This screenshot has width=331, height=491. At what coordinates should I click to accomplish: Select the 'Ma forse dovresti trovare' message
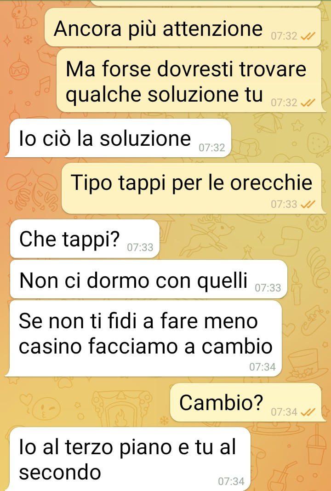coord(189,80)
